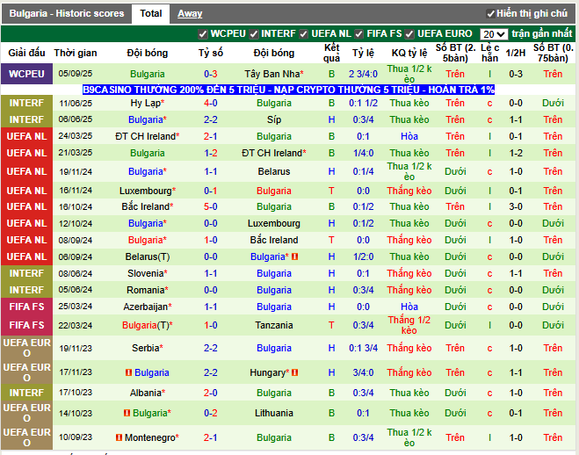Click the red card icon after Hungary on 17/11/23

click(x=294, y=372)
